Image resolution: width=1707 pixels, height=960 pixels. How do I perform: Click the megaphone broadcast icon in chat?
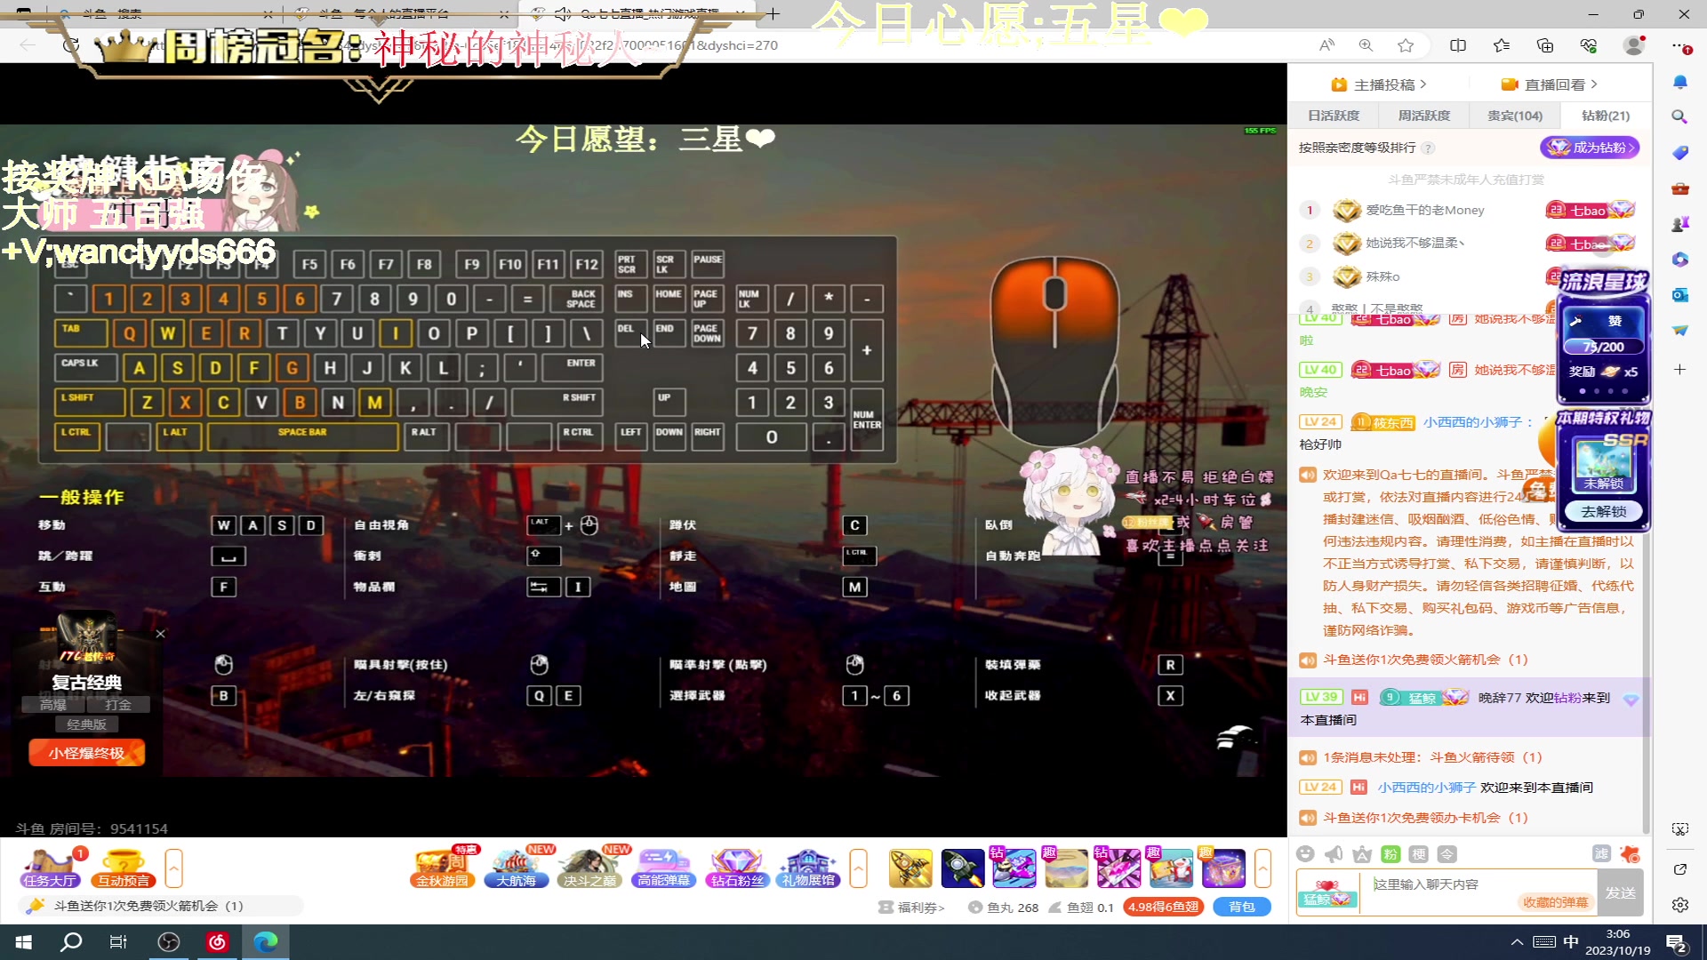pyautogui.click(x=1334, y=854)
